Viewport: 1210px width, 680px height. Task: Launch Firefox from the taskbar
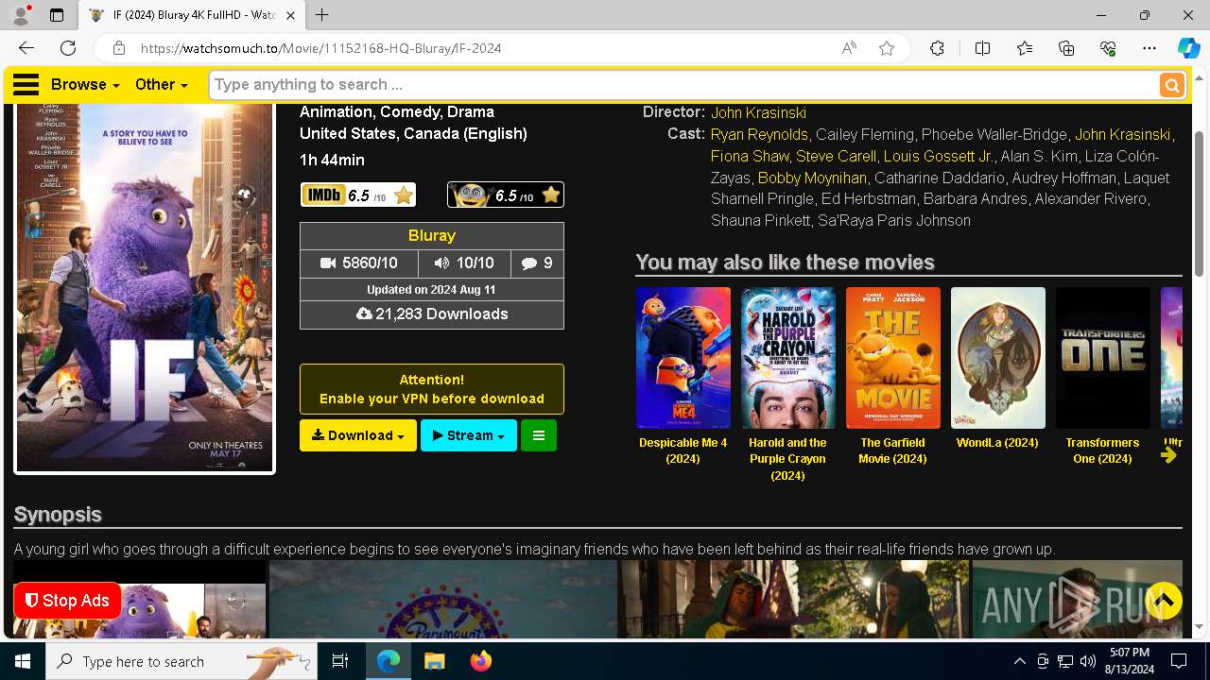point(481,662)
